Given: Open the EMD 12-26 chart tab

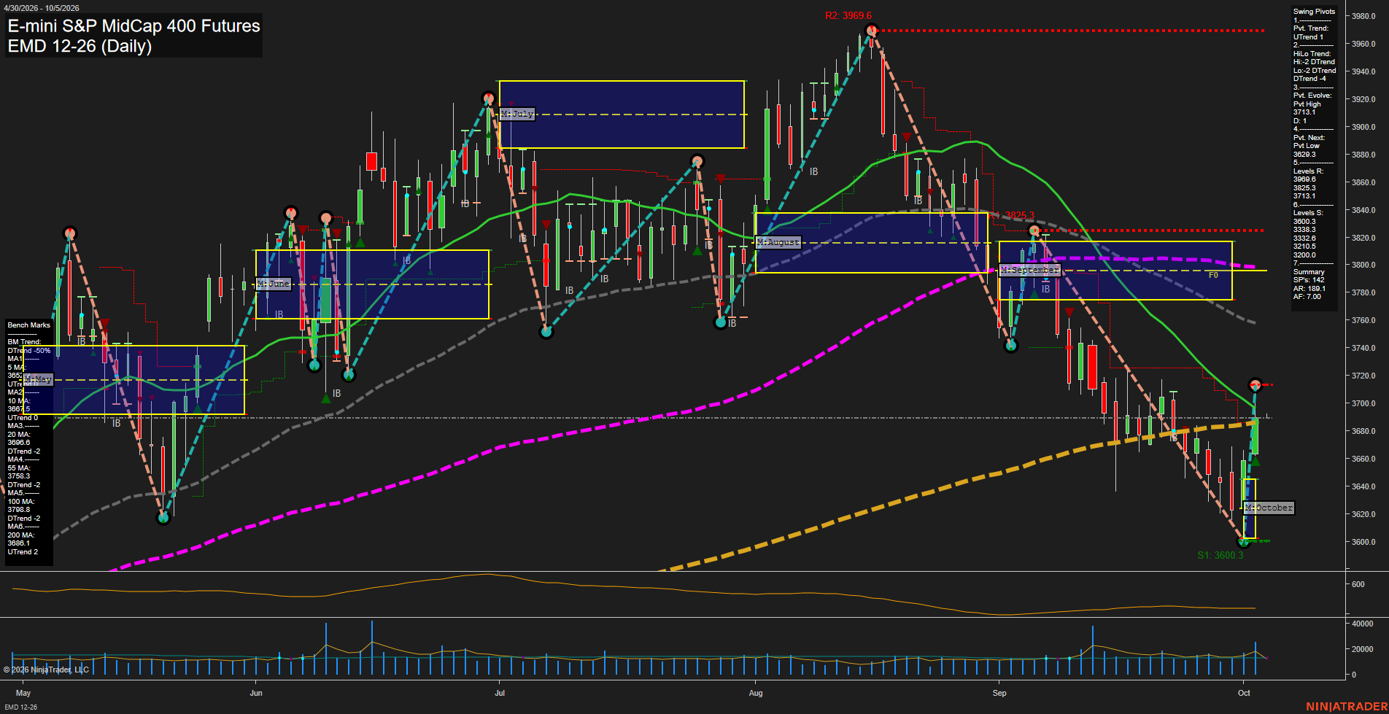Looking at the screenshot, I should [x=20, y=707].
